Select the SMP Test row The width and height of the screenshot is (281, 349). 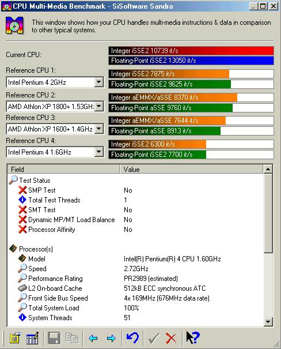[x=135, y=190]
